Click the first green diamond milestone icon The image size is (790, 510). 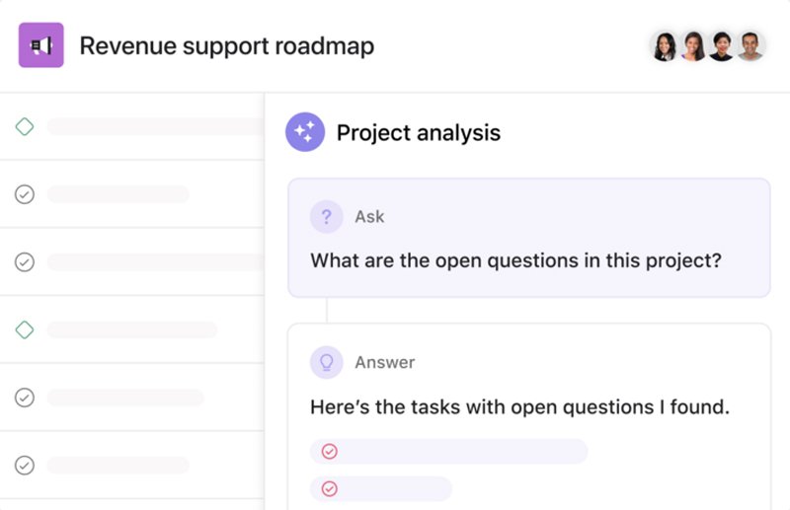pyautogui.click(x=25, y=126)
